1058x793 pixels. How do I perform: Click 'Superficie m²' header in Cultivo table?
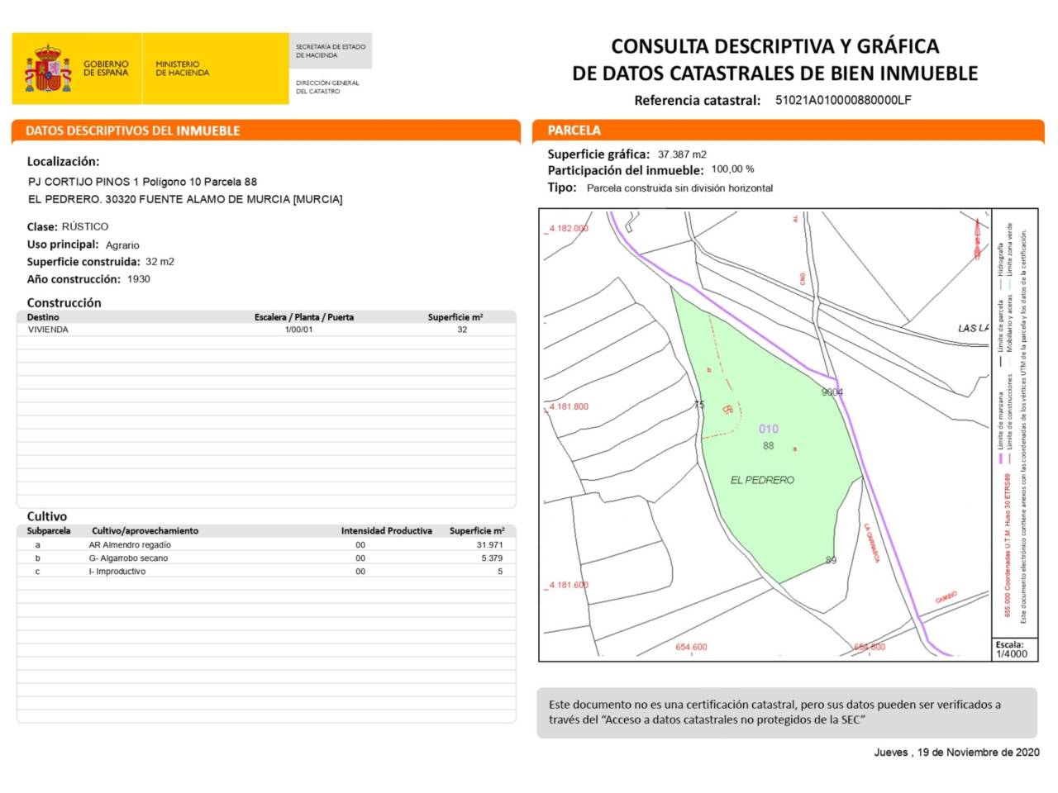click(477, 531)
